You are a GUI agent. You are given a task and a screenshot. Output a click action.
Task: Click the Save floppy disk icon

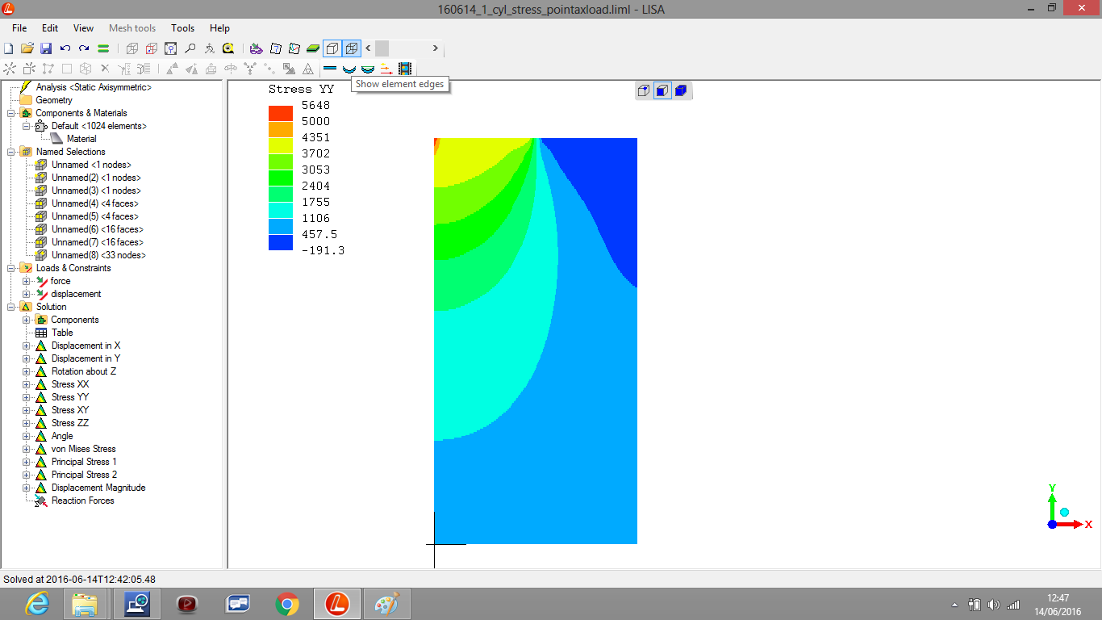[x=46, y=48]
